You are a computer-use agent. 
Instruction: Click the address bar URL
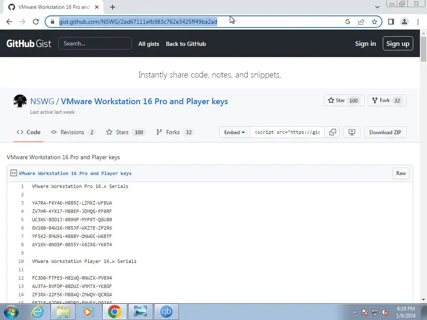[138, 22]
